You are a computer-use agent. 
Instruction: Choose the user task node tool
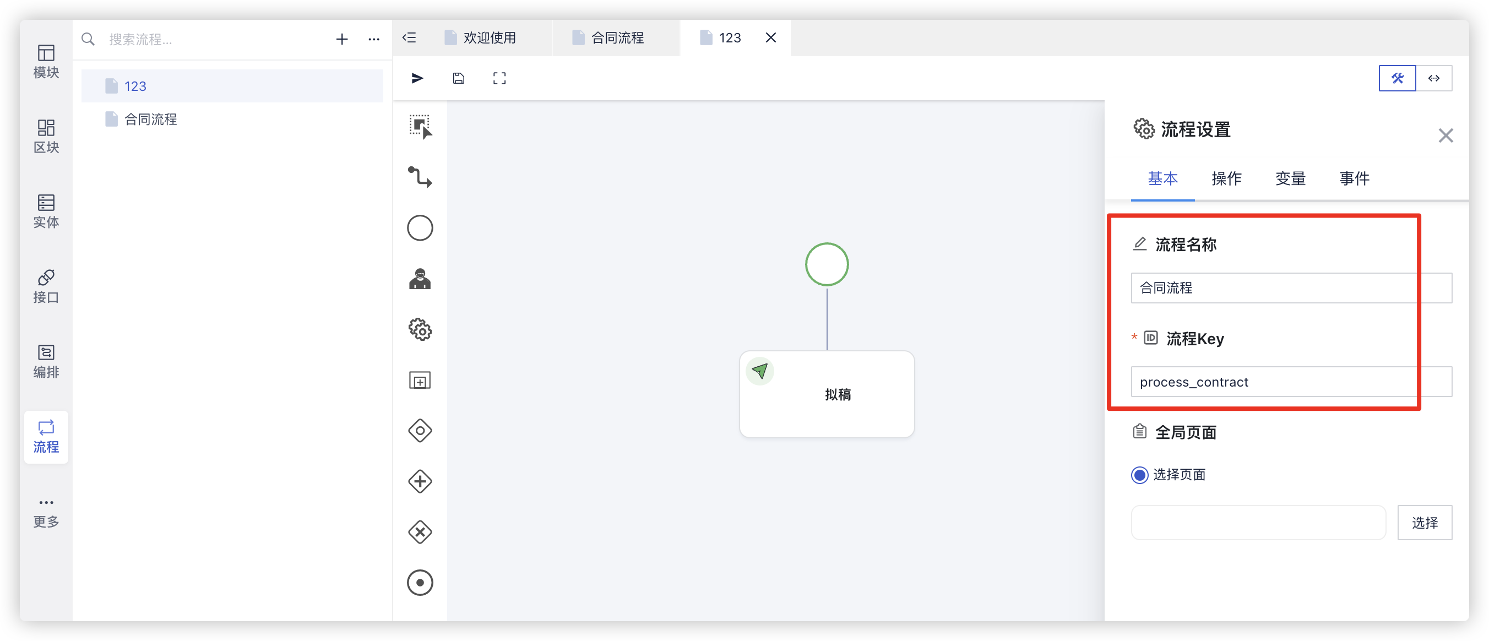click(420, 279)
